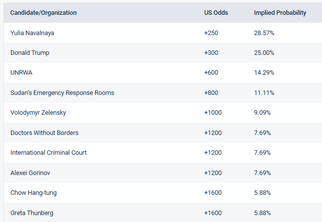Select the +800 odds value

coord(211,92)
